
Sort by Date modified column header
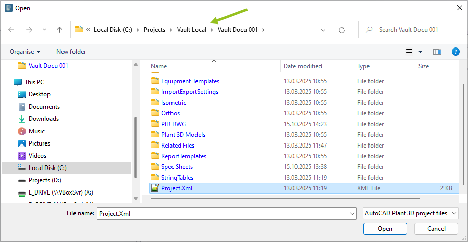coord(303,66)
